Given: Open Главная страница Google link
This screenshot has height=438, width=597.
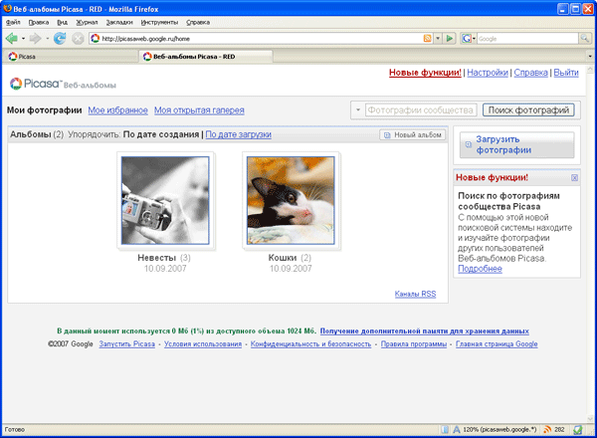Looking at the screenshot, I should [497, 343].
